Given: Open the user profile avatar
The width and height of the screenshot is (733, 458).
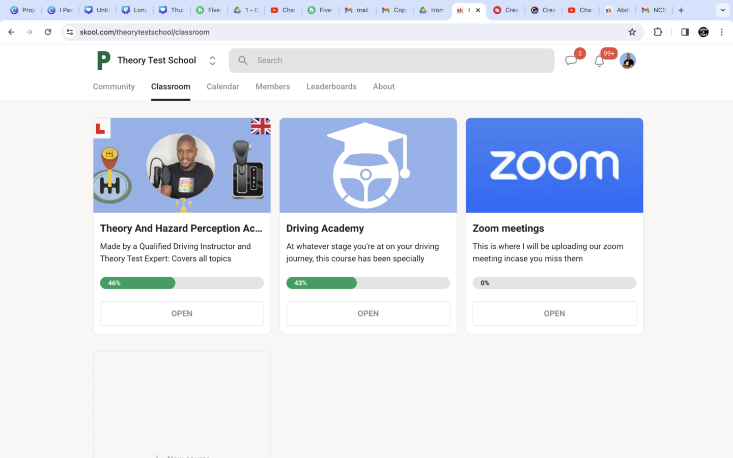Looking at the screenshot, I should pyautogui.click(x=628, y=61).
